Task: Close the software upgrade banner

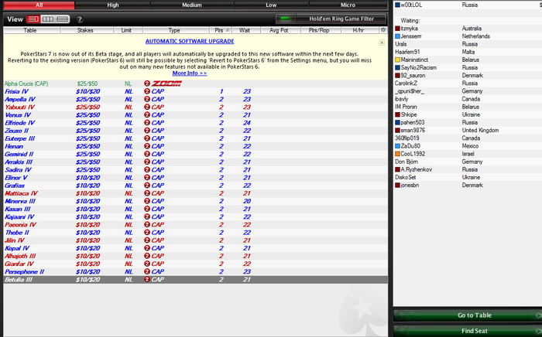Action: (x=382, y=43)
